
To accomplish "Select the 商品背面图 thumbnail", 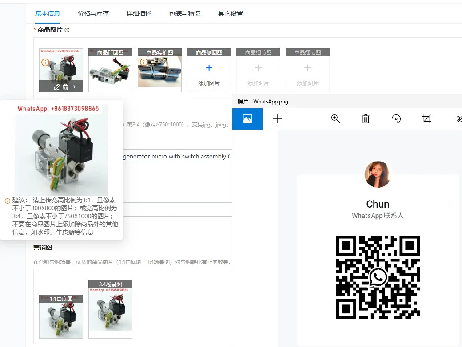I will click(x=110, y=73).
